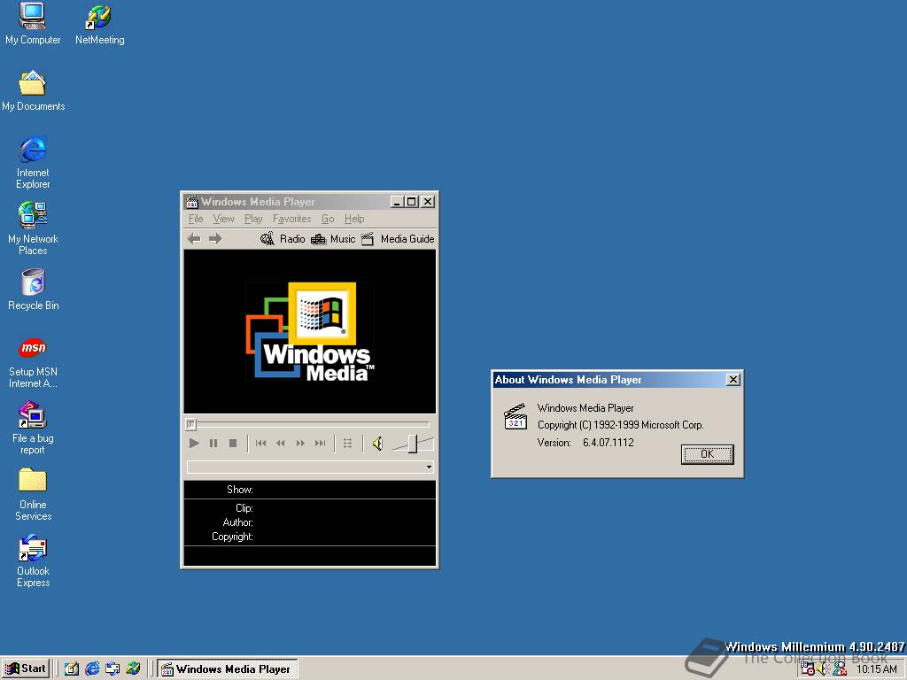Click the Fast Forward button
The width and height of the screenshot is (907, 680).
pos(300,443)
